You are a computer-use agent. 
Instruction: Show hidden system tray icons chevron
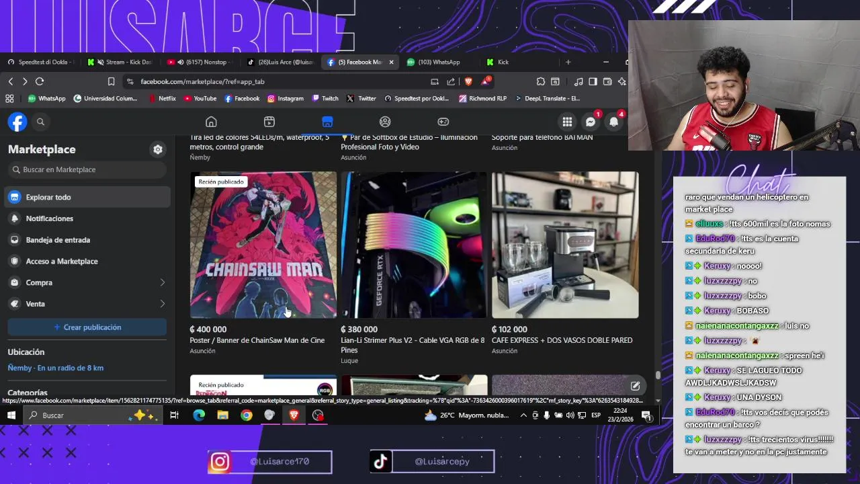tap(523, 415)
